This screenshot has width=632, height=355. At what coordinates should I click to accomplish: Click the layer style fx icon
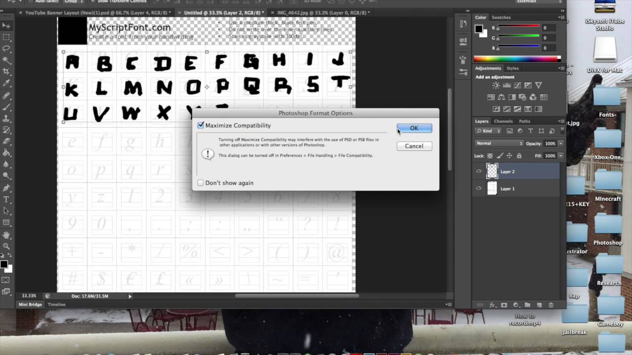(492, 305)
